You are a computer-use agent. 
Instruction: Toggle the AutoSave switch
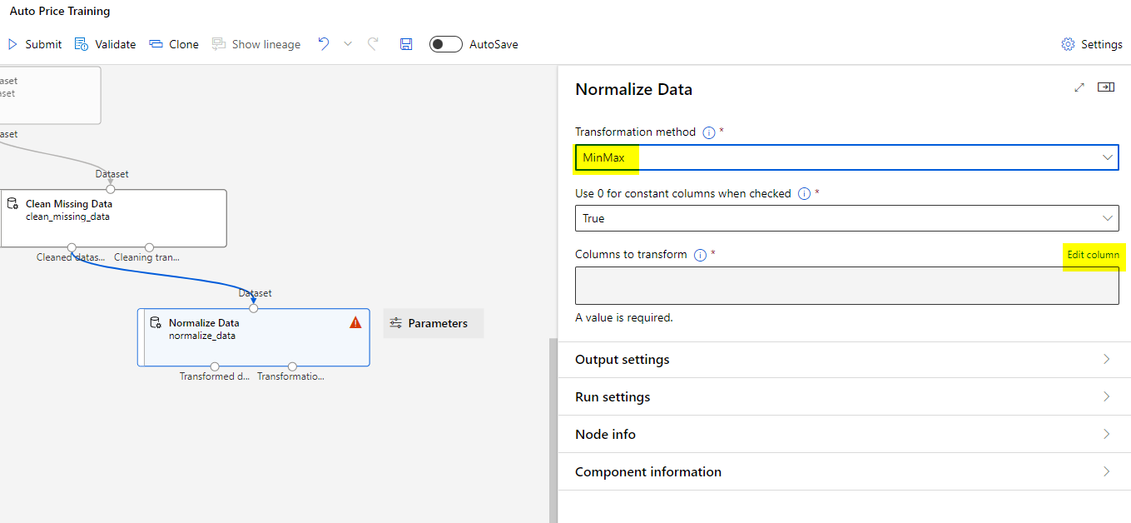click(x=446, y=44)
